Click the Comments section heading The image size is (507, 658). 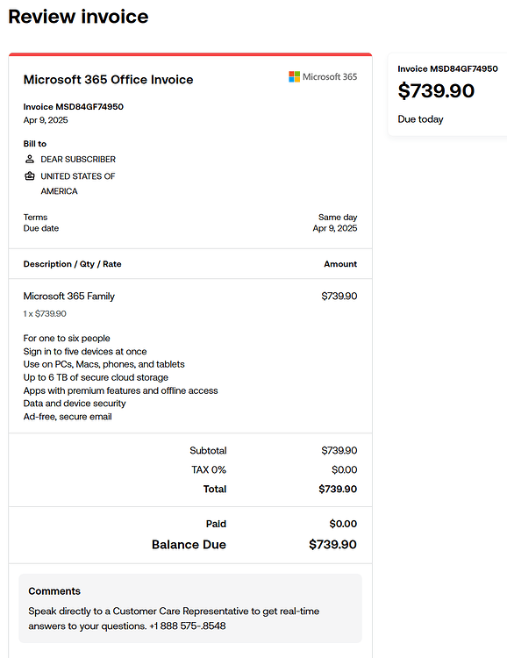54,590
